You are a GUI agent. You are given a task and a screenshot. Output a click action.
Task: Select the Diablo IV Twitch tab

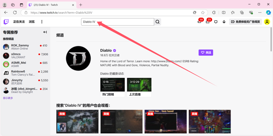pyautogui.click(x=52, y=5)
